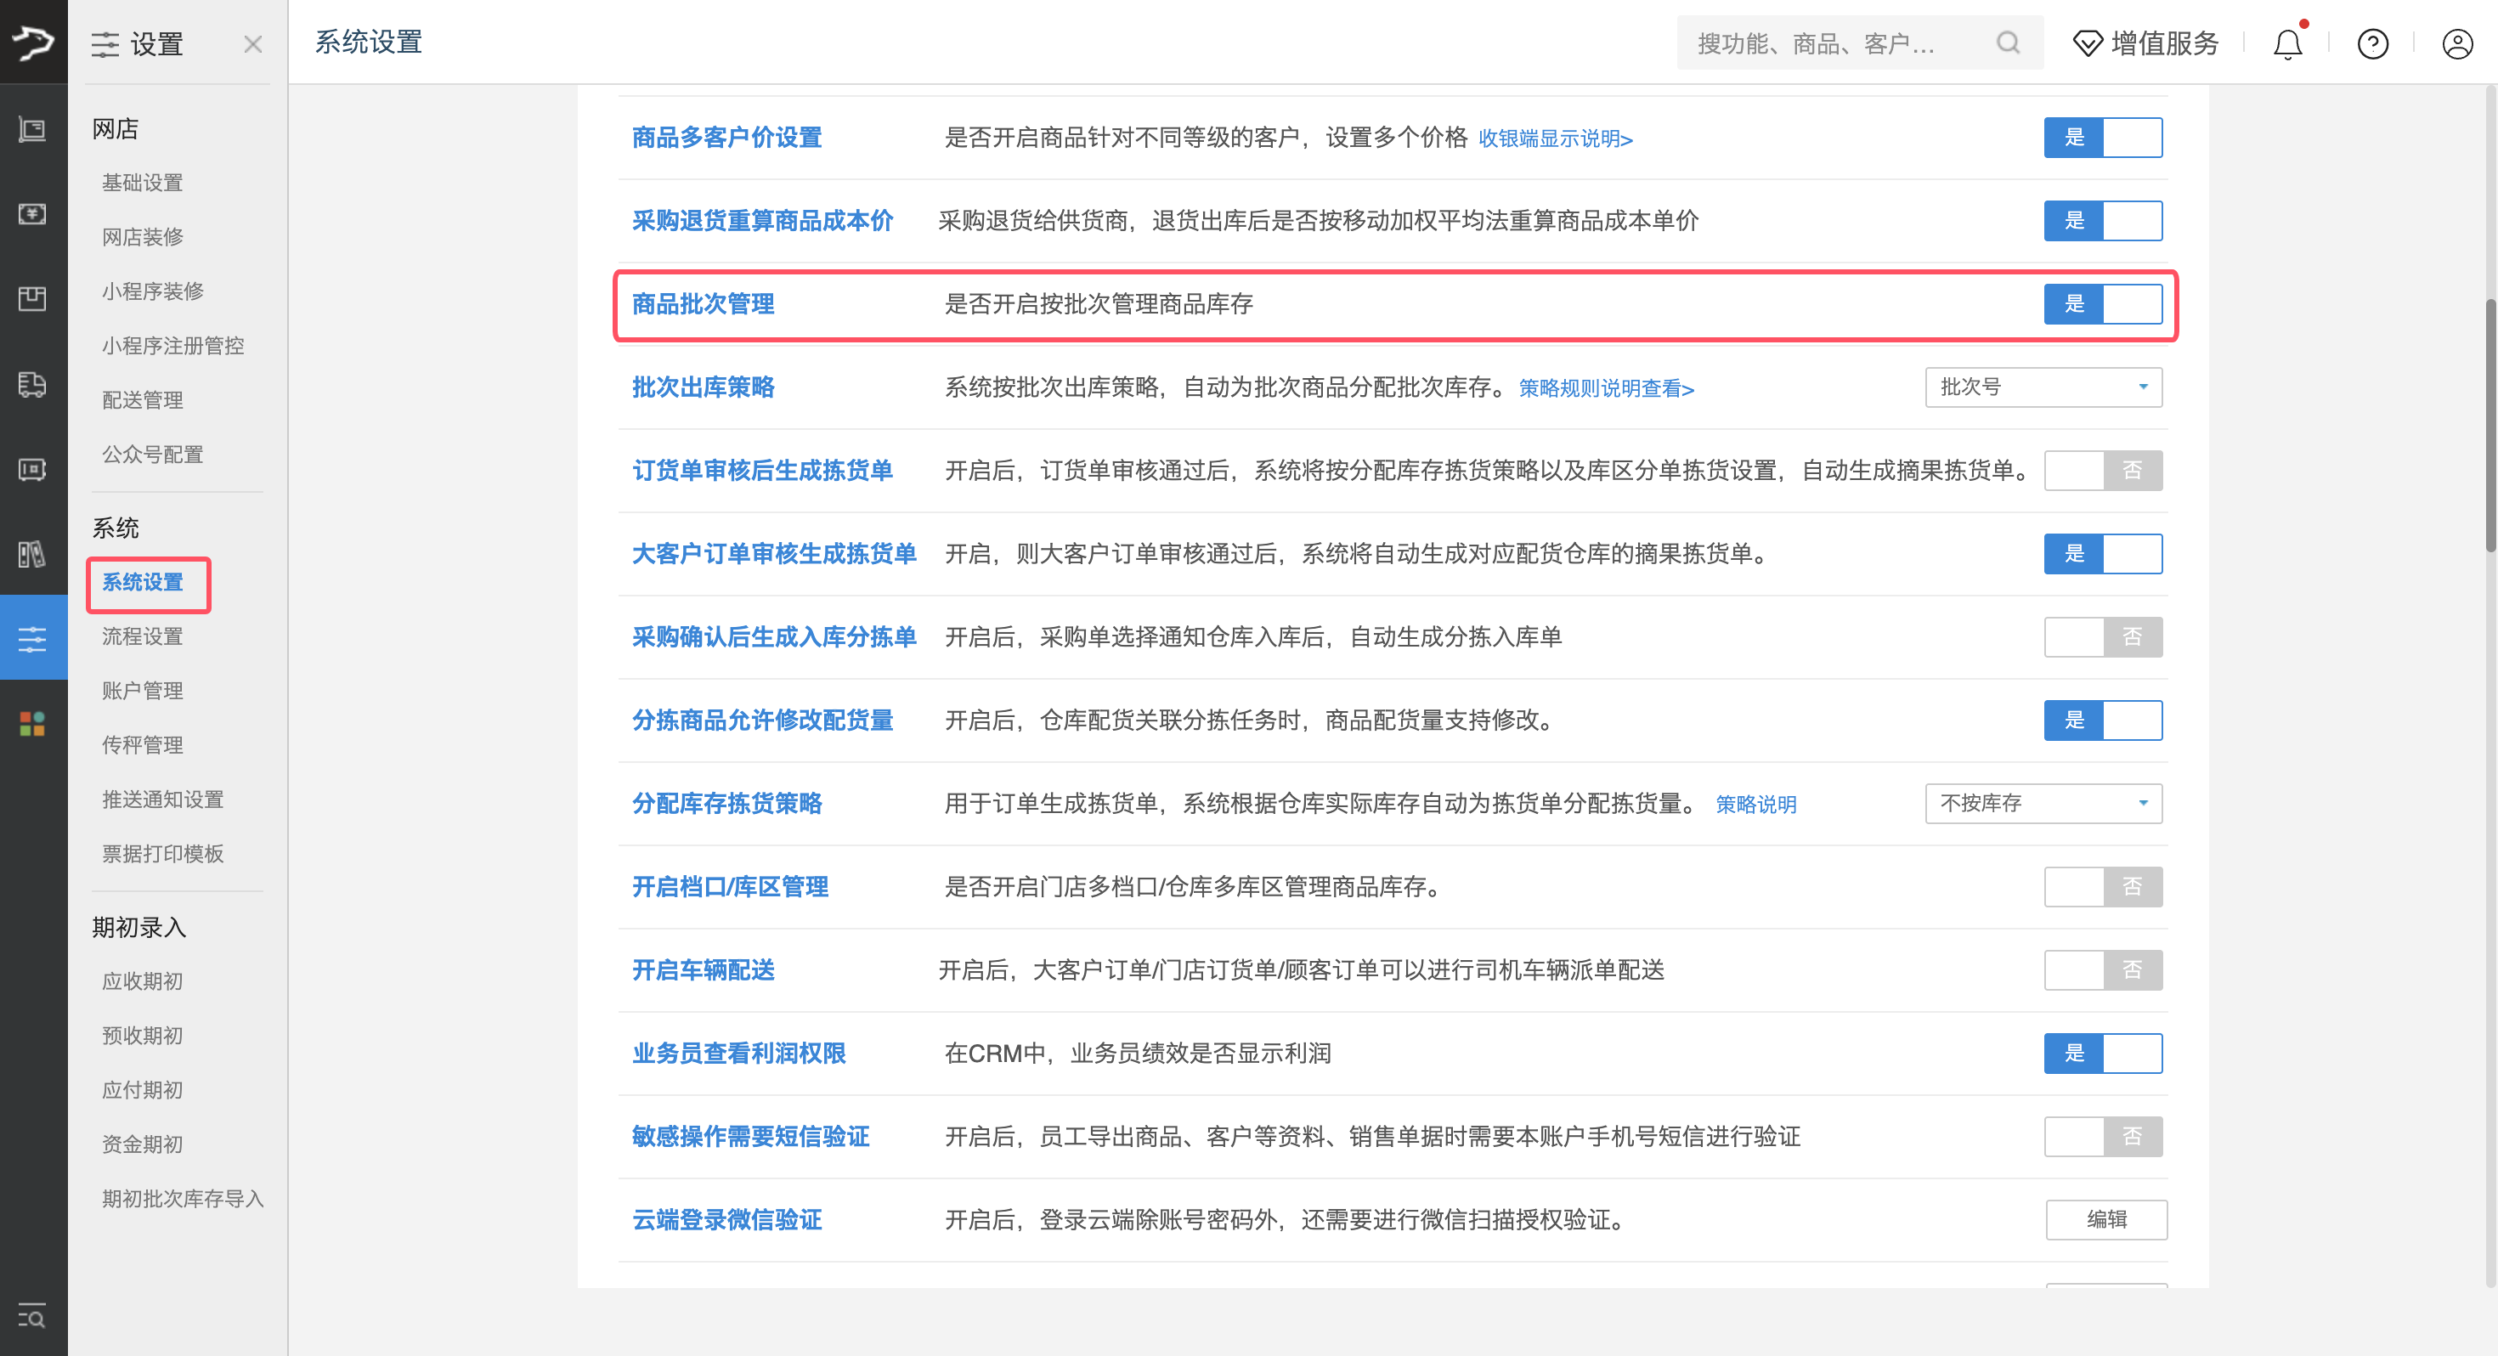
Task: Open 策略说明 link
Action: tap(1756, 805)
